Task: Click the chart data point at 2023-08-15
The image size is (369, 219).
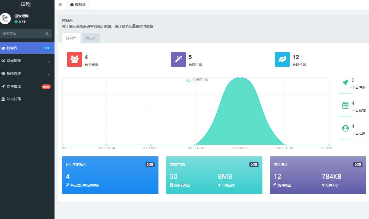Action: coord(151,145)
